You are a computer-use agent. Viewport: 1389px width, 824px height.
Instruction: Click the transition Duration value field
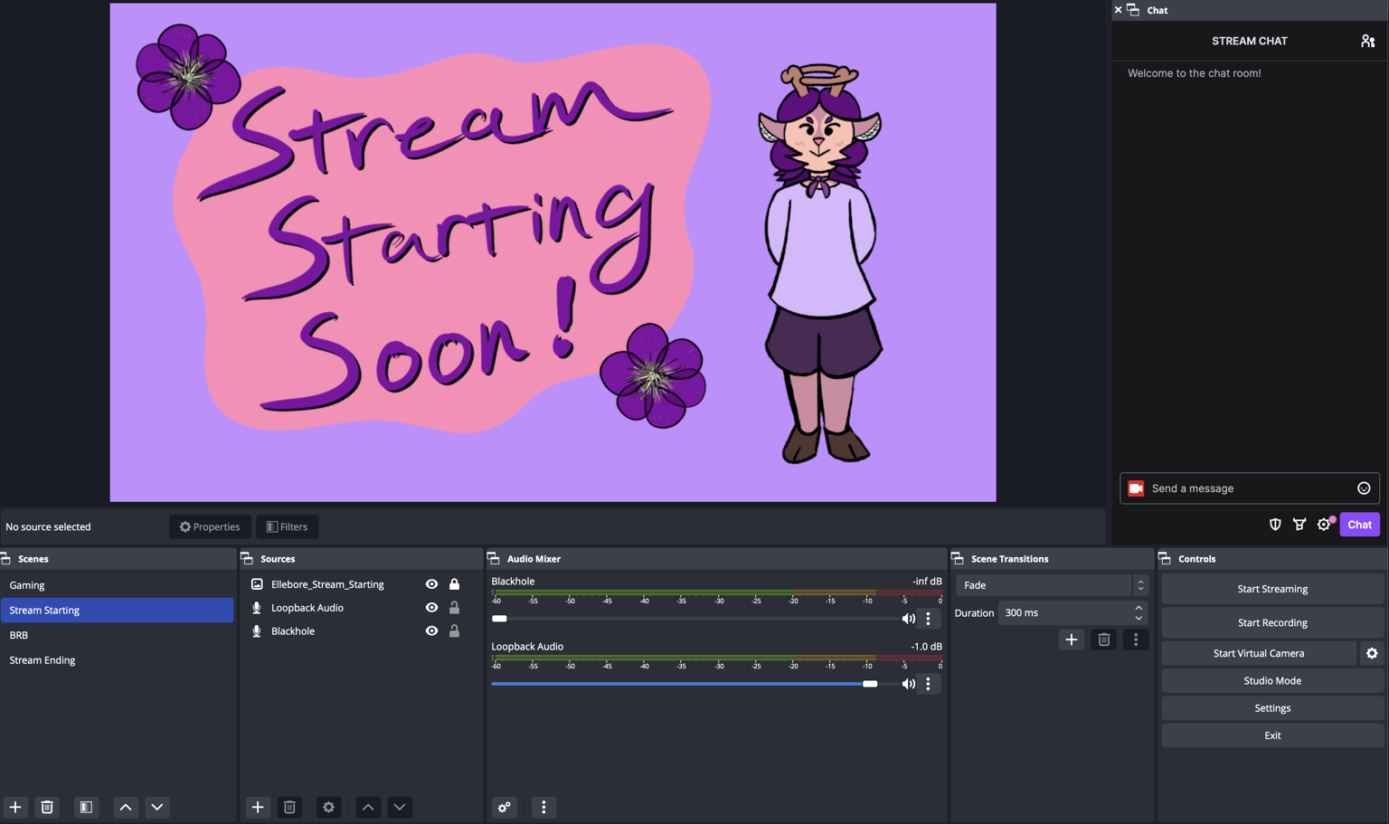(x=1064, y=613)
